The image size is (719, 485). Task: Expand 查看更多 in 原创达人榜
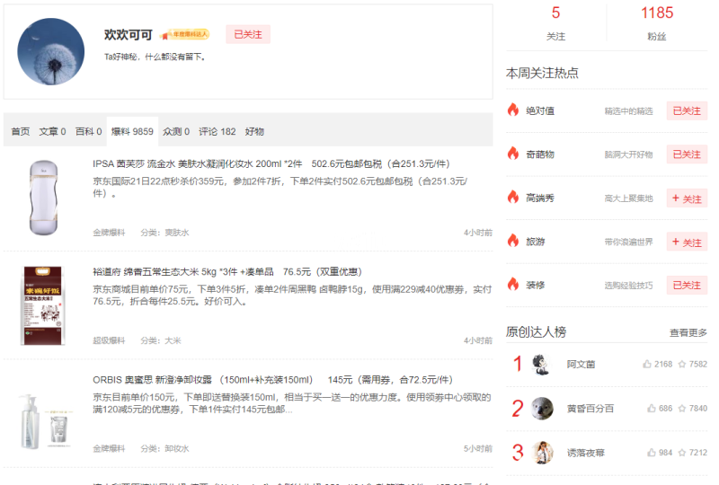click(x=688, y=332)
